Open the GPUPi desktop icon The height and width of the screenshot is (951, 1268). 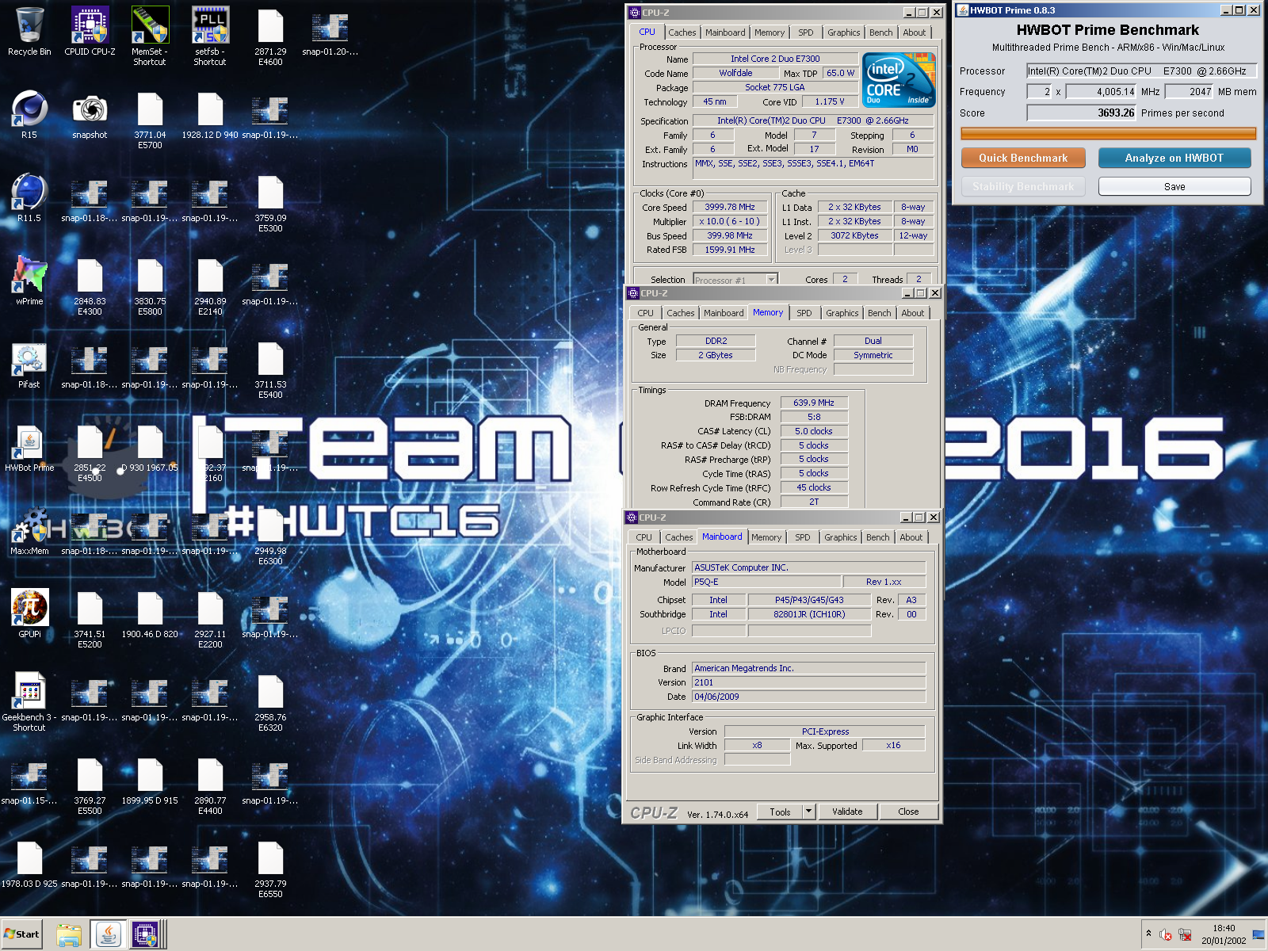coord(29,614)
